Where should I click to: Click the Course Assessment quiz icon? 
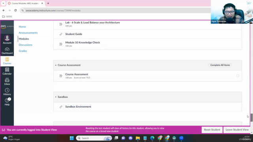click(x=61, y=76)
